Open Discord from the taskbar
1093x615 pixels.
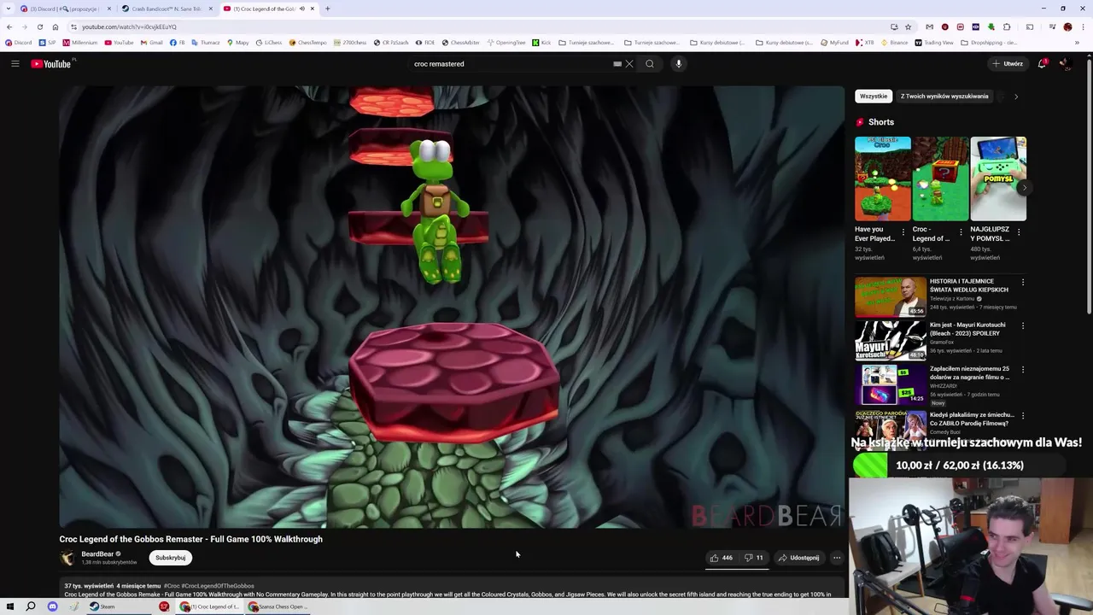pyautogui.click(x=52, y=606)
